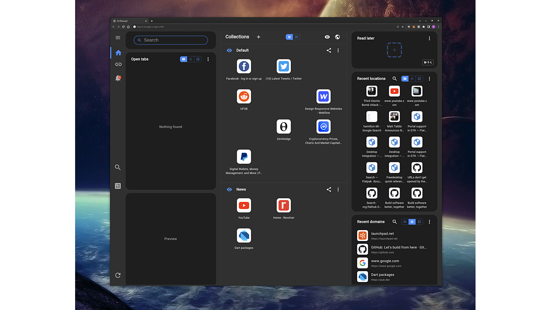Open the hamburger menu in the sidebar
The width and height of the screenshot is (551, 310).
(x=118, y=37)
